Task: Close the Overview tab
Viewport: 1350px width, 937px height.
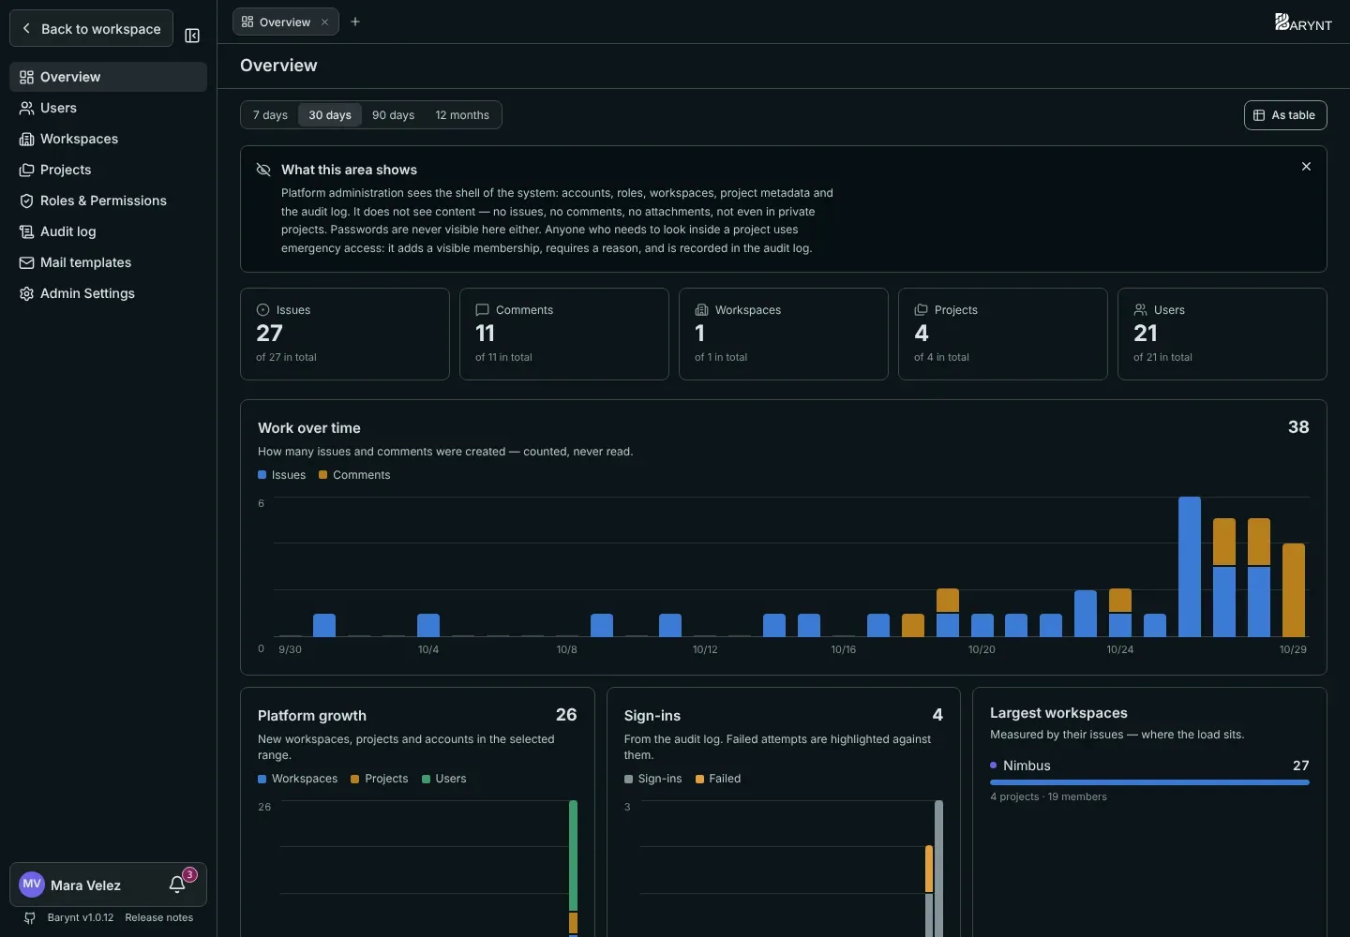Action: (x=324, y=22)
